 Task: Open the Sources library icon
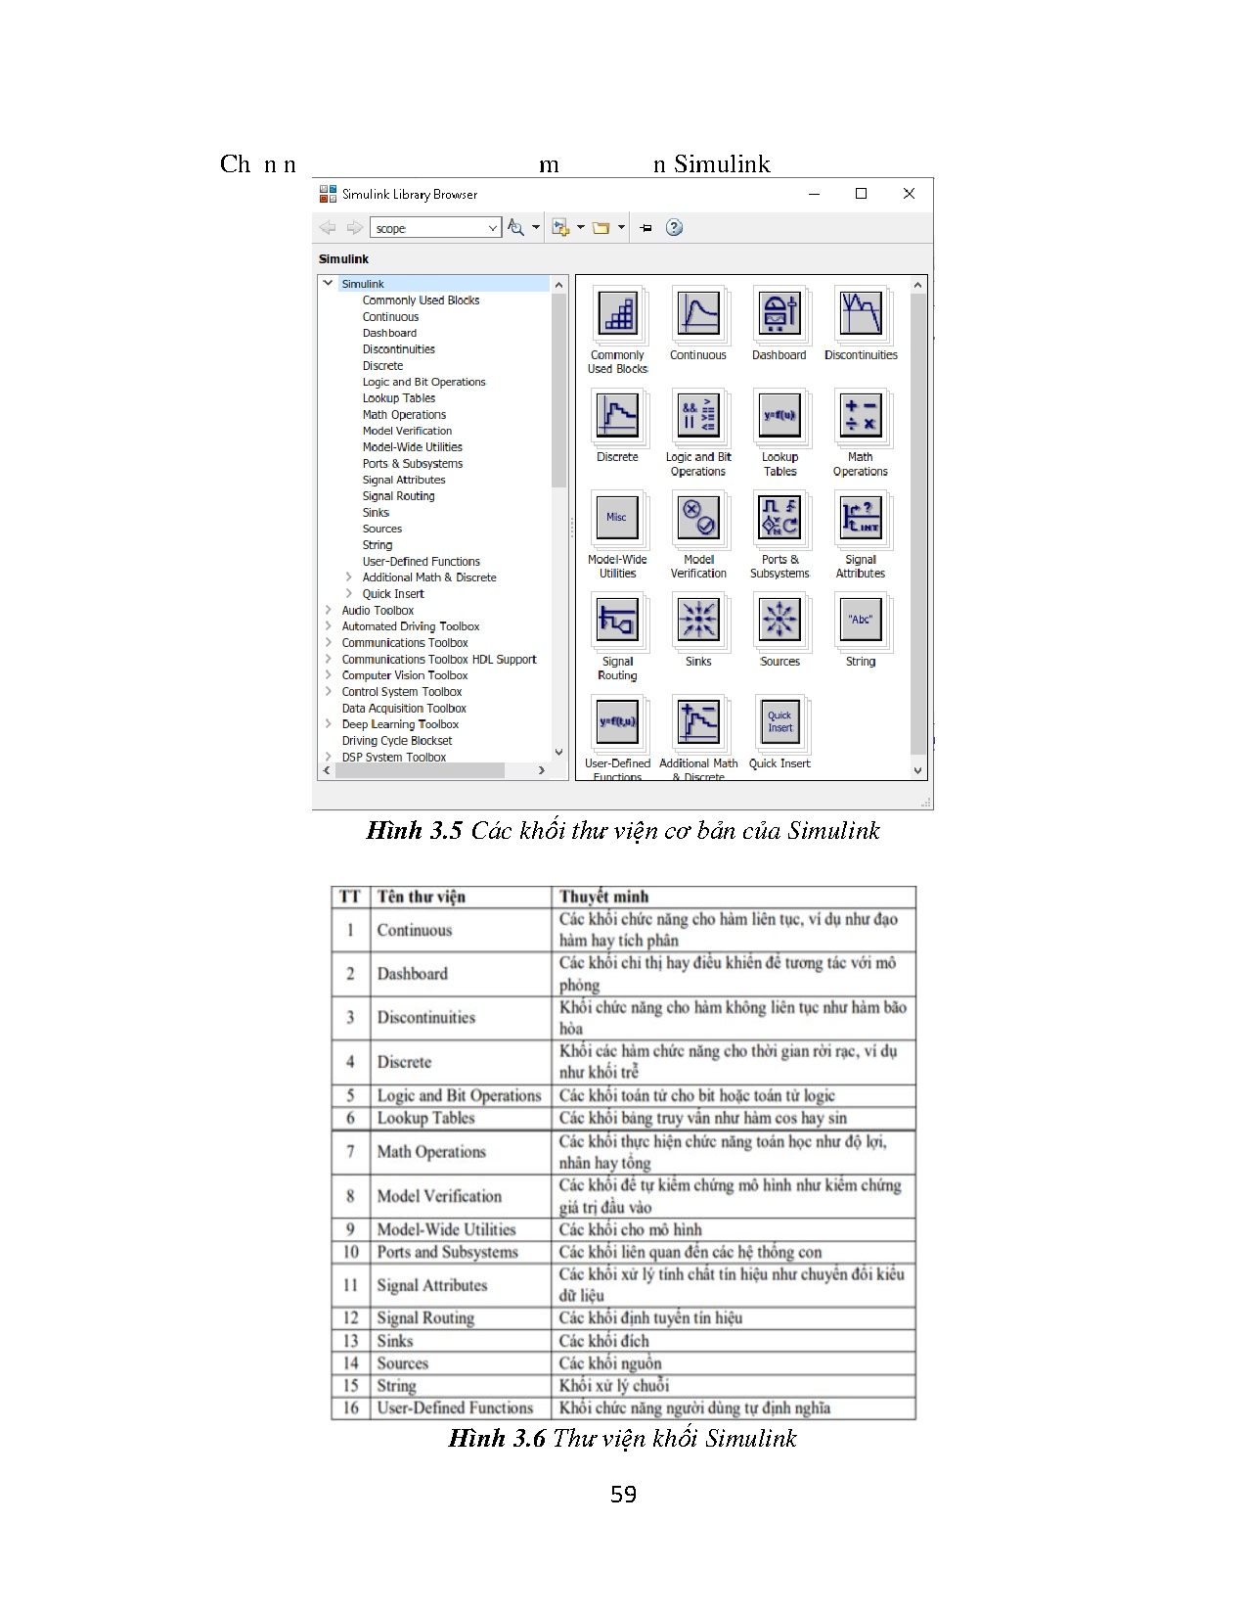tap(779, 621)
